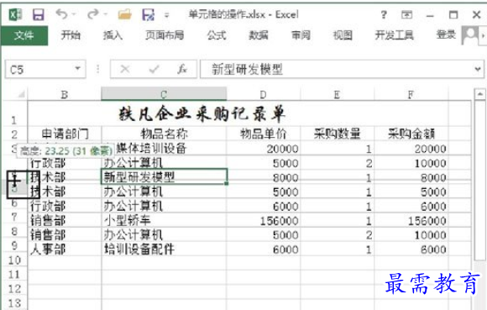Click the 物品单价 header cell
This screenshot has height=310, width=487.
(263, 134)
